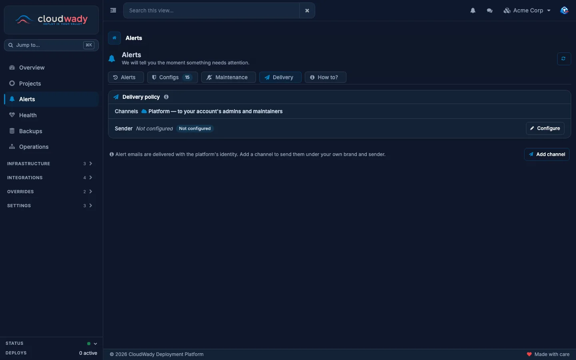Select Alerts in the sidebar
Image resolution: width=576 pixels, height=360 pixels.
coord(51,99)
